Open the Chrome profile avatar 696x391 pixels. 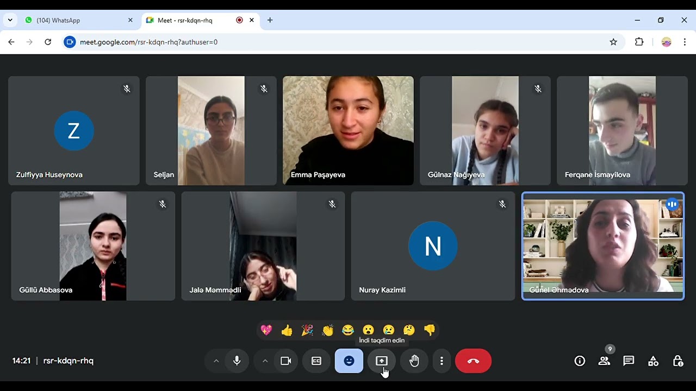pyautogui.click(x=666, y=42)
